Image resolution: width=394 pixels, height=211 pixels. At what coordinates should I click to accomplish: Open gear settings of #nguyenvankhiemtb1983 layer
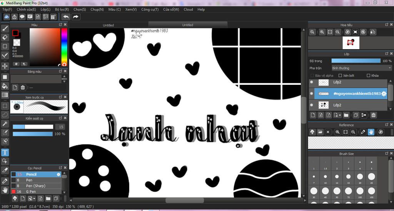384,94
